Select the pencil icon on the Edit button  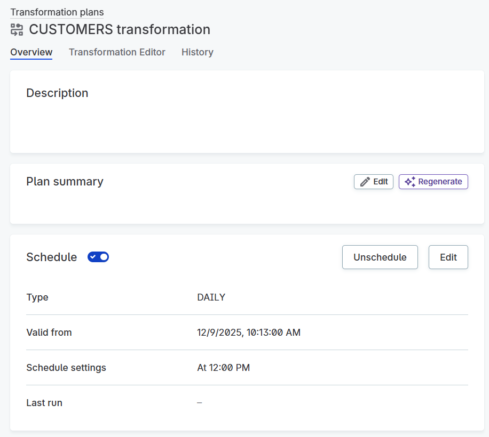pyautogui.click(x=364, y=181)
